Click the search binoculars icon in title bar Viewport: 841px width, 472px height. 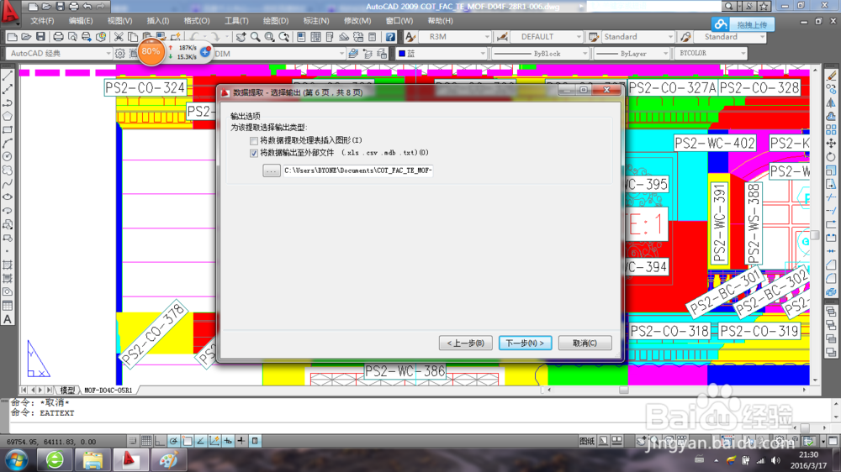(x=728, y=6)
